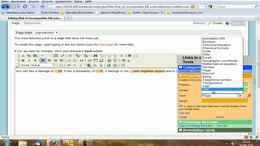This screenshot has height=146, width=260.
Task: Switch to the Discussion tab
Action: point(32,23)
